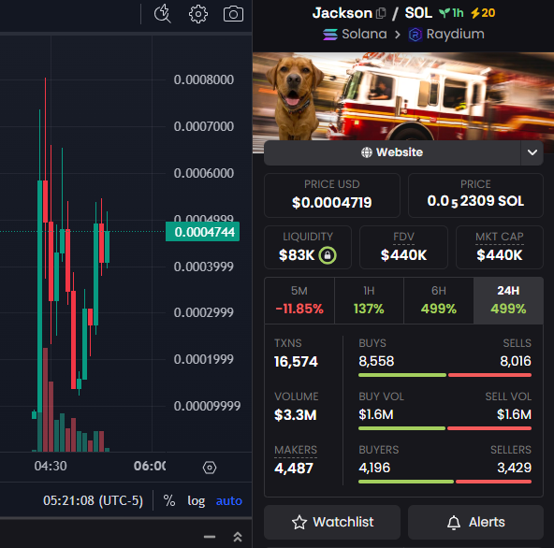
Task: Click the MKT CAP label
Action: 499,237
